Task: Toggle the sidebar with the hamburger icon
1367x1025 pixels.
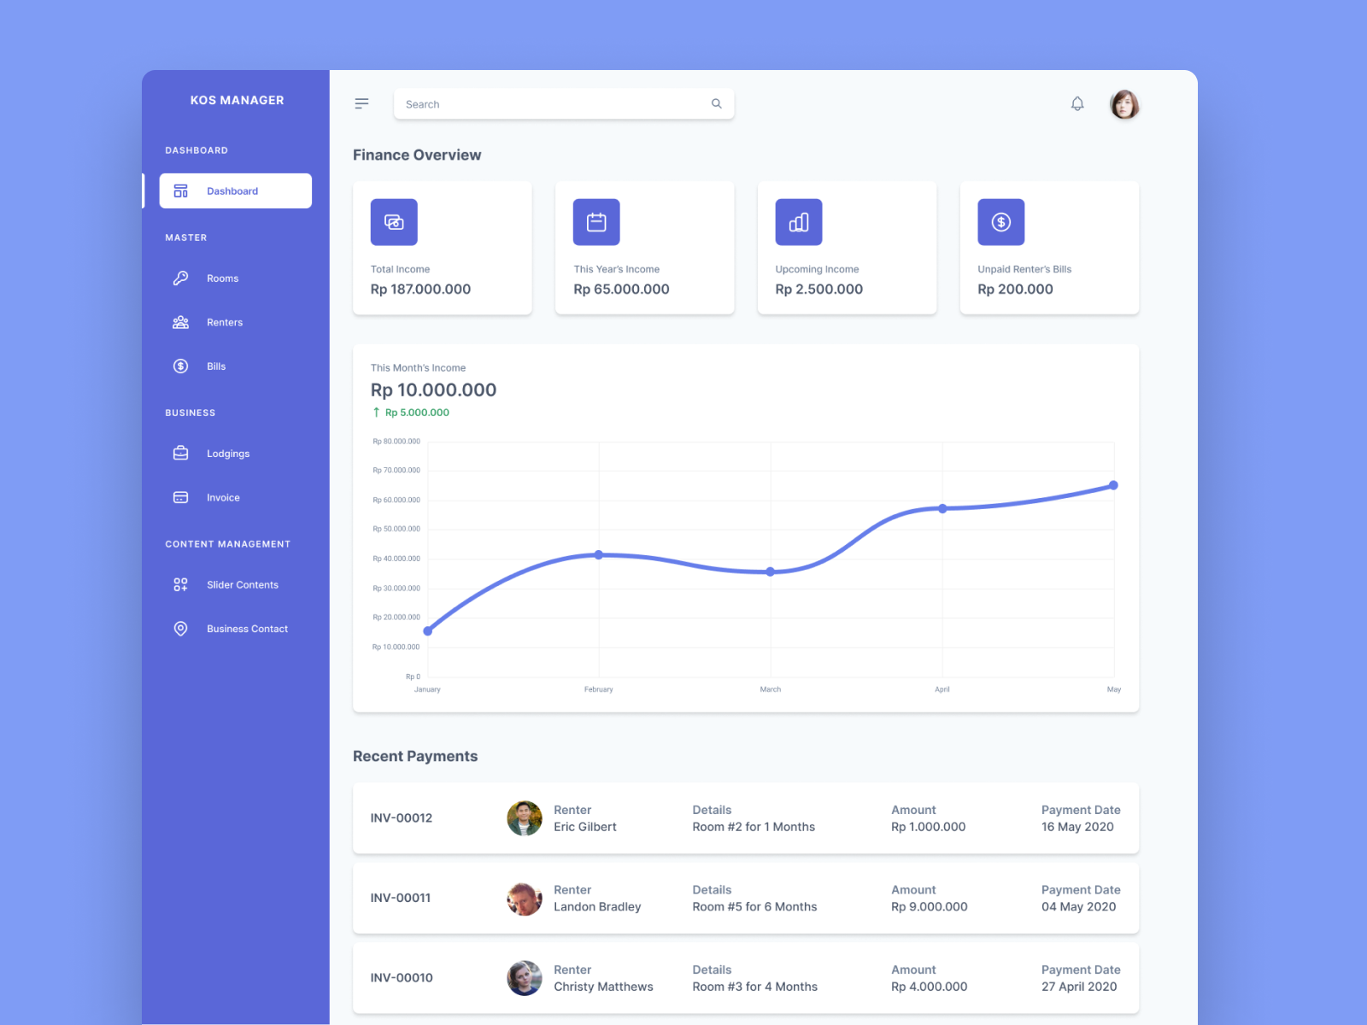Action: pos(361,102)
